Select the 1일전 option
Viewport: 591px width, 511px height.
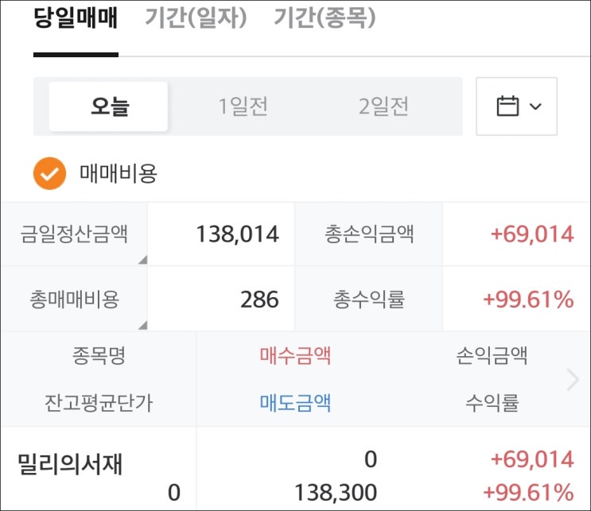click(243, 106)
